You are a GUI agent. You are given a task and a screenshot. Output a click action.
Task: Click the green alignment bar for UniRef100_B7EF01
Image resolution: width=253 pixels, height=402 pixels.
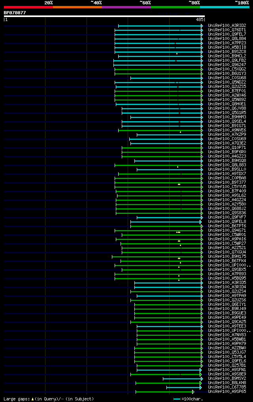[x=158, y=91]
